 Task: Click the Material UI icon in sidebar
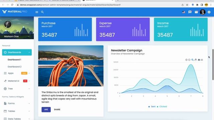[5, 81]
